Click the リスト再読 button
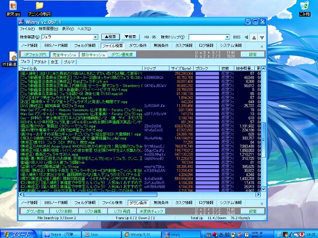318x238 pixels. pyautogui.click(x=122, y=211)
